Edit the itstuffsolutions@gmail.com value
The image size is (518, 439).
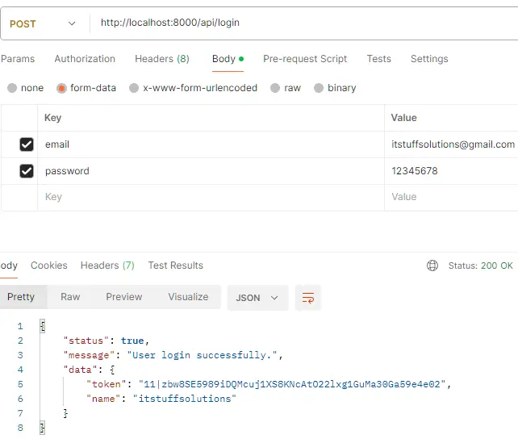tap(453, 144)
